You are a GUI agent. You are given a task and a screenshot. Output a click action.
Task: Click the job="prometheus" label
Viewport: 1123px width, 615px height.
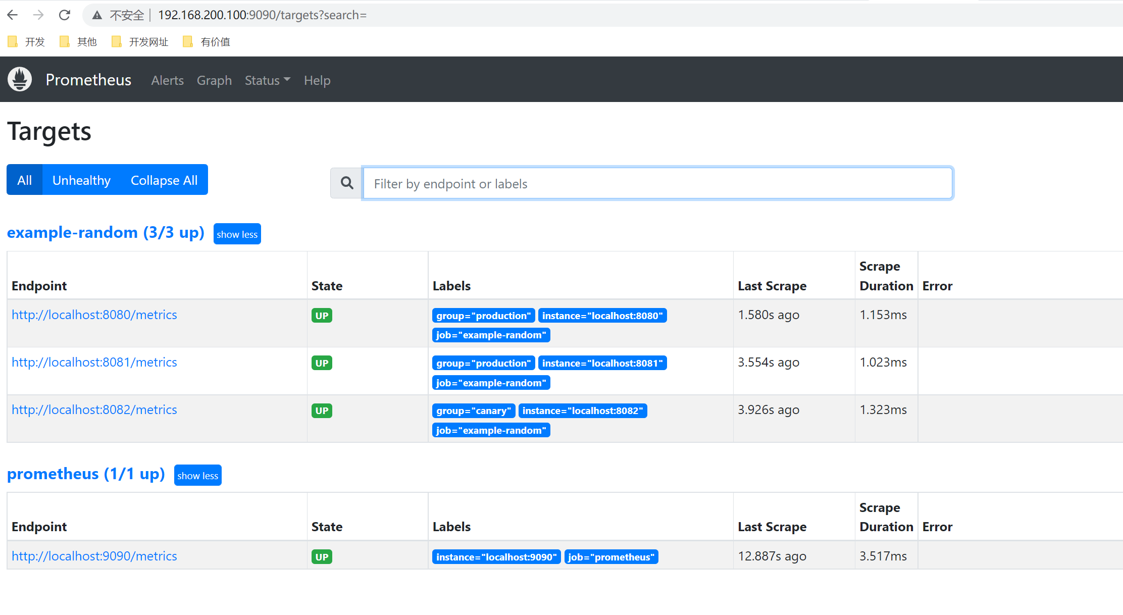point(611,557)
